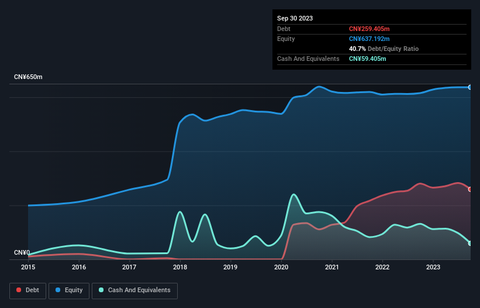Click the Cash endpoint marker at Sep 2023

[x=470, y=244]
